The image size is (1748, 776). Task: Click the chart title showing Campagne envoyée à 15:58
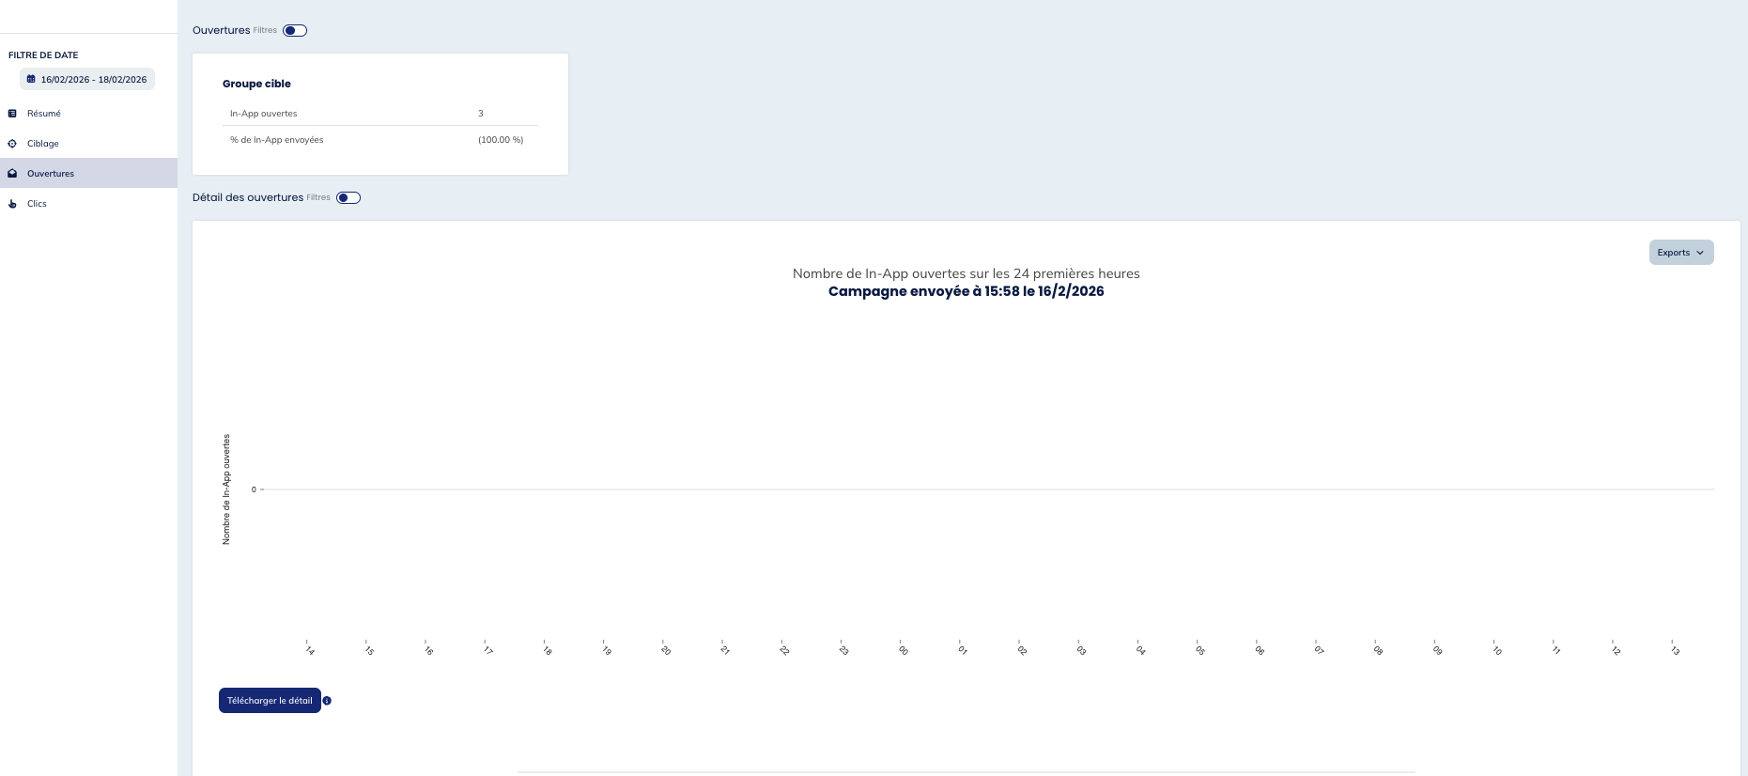coord(966,291)
